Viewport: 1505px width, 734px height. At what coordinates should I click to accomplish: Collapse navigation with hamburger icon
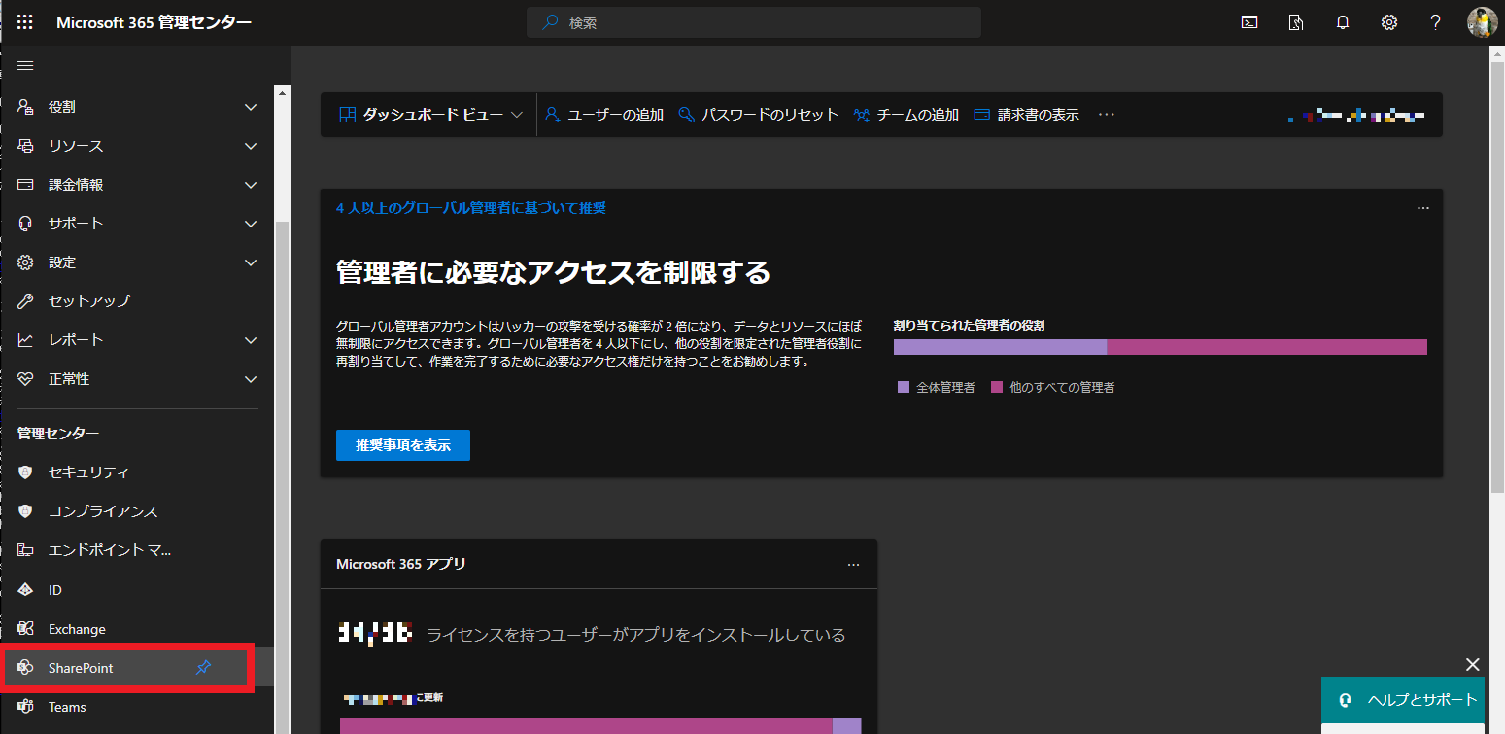[26, 65]
